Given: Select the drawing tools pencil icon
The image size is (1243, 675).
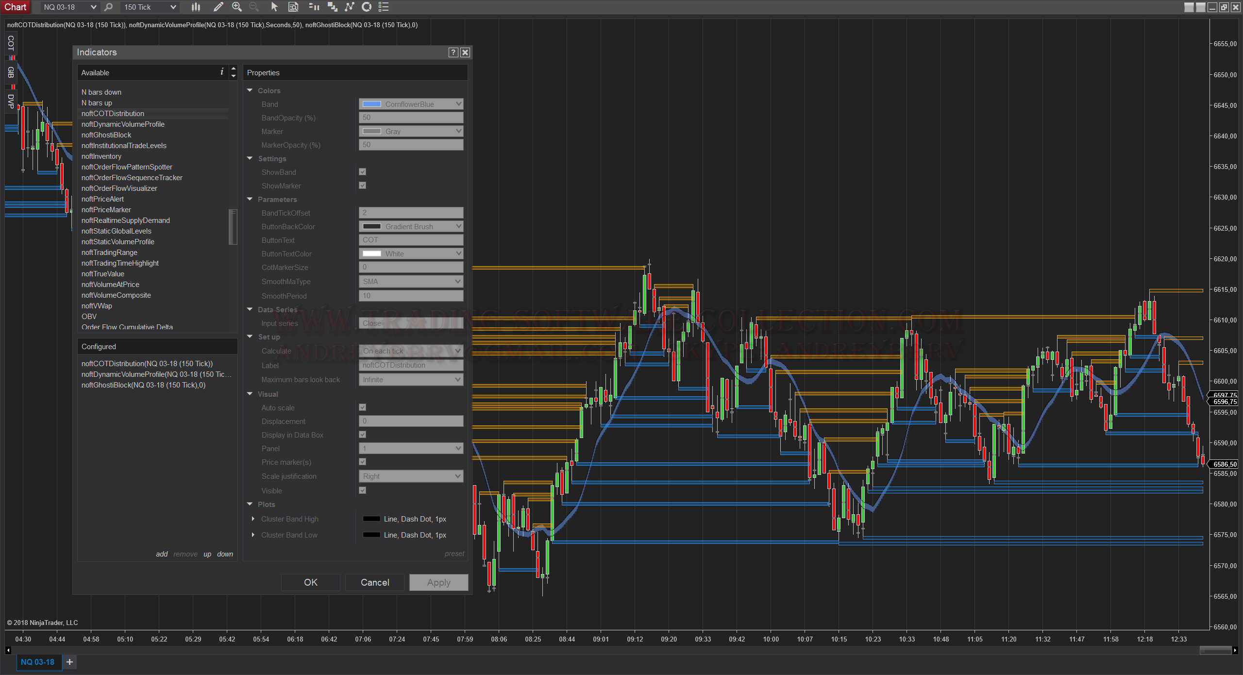Looking at the screenshot, I should pyautogui.click(x=218, y=7).
